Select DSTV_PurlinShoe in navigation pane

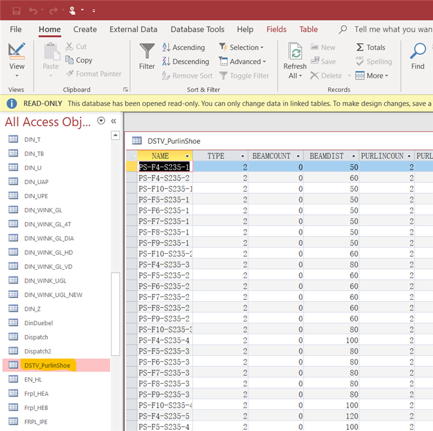pyautogui.click(x=56, y=365)
